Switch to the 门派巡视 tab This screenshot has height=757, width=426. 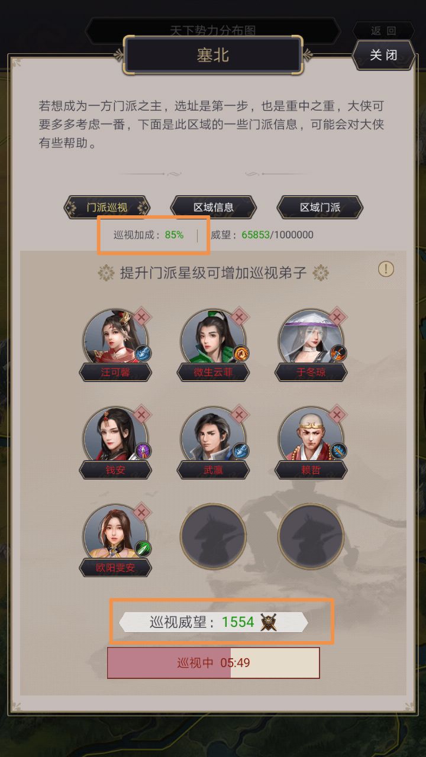click(x=107, y=208)
